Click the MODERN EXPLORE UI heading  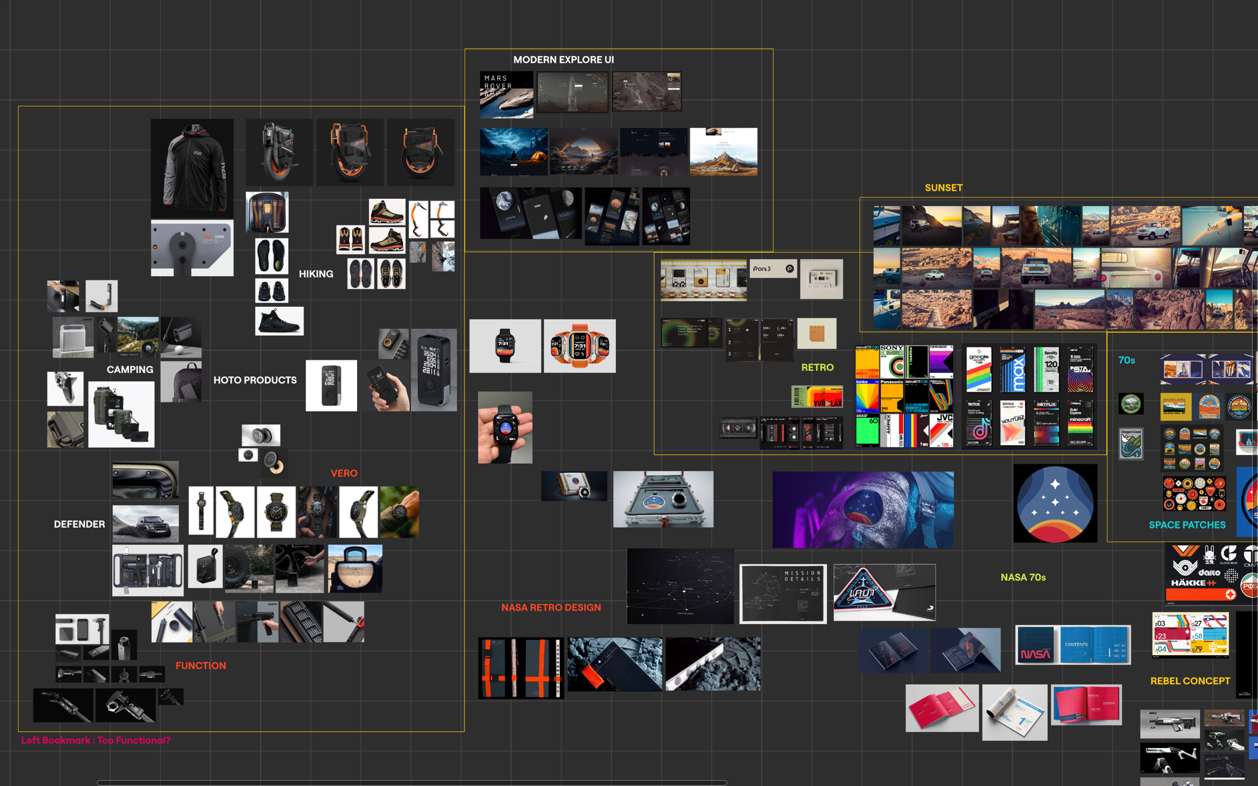563,60
